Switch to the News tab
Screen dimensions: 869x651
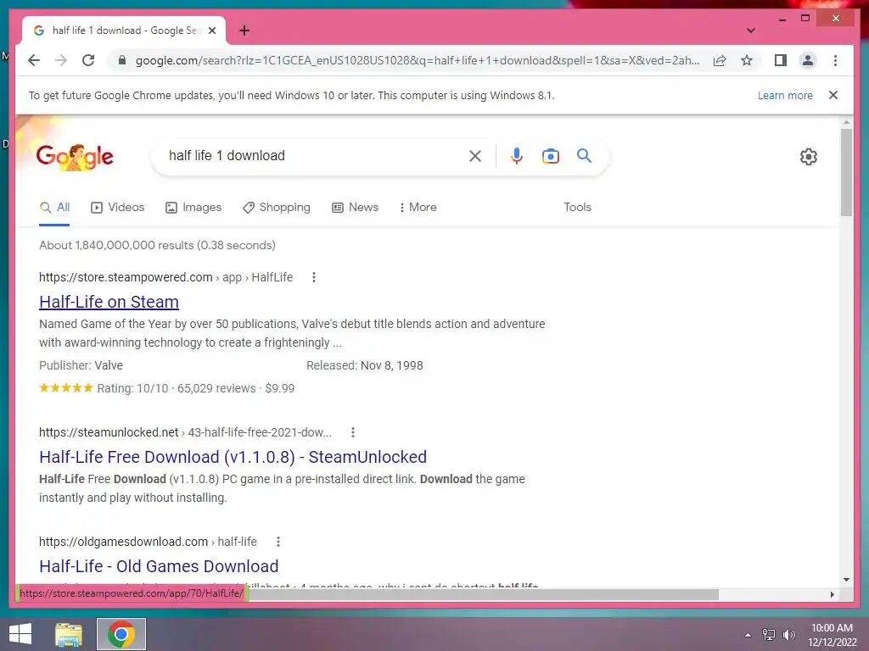pos(355,208)
